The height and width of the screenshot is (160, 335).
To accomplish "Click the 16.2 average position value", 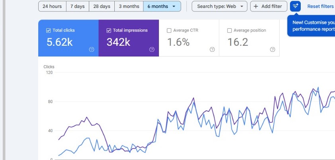I will [x=238, y=42].
